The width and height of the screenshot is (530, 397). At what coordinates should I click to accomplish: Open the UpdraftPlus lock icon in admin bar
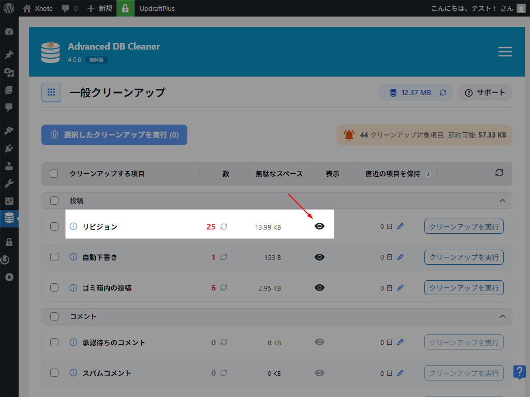(126, 8)
